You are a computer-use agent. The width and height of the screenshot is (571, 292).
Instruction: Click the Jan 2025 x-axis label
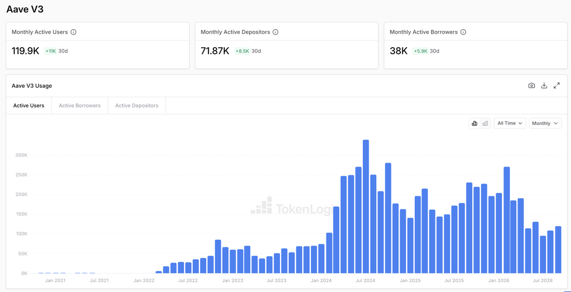(410, 281)
